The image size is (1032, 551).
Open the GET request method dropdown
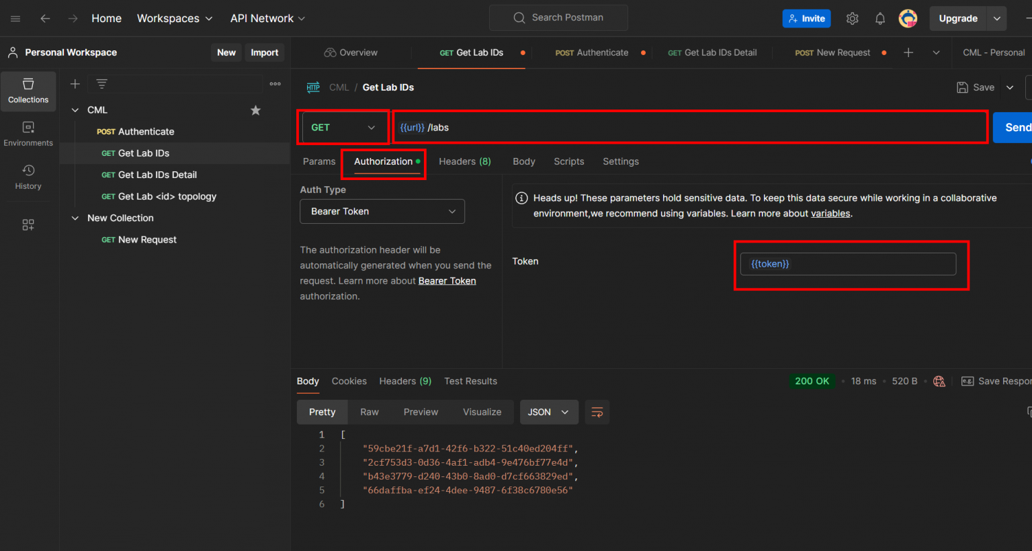click(x=343, y=127)
